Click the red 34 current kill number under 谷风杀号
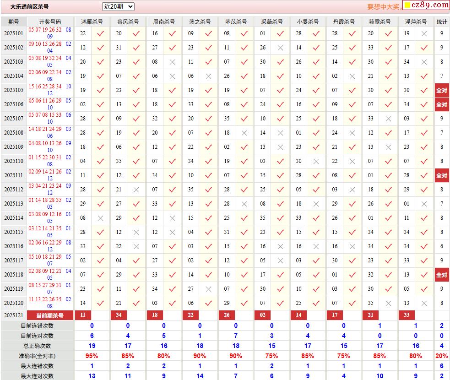The width and height of the screenshot is (450, 380). [119, 315]
